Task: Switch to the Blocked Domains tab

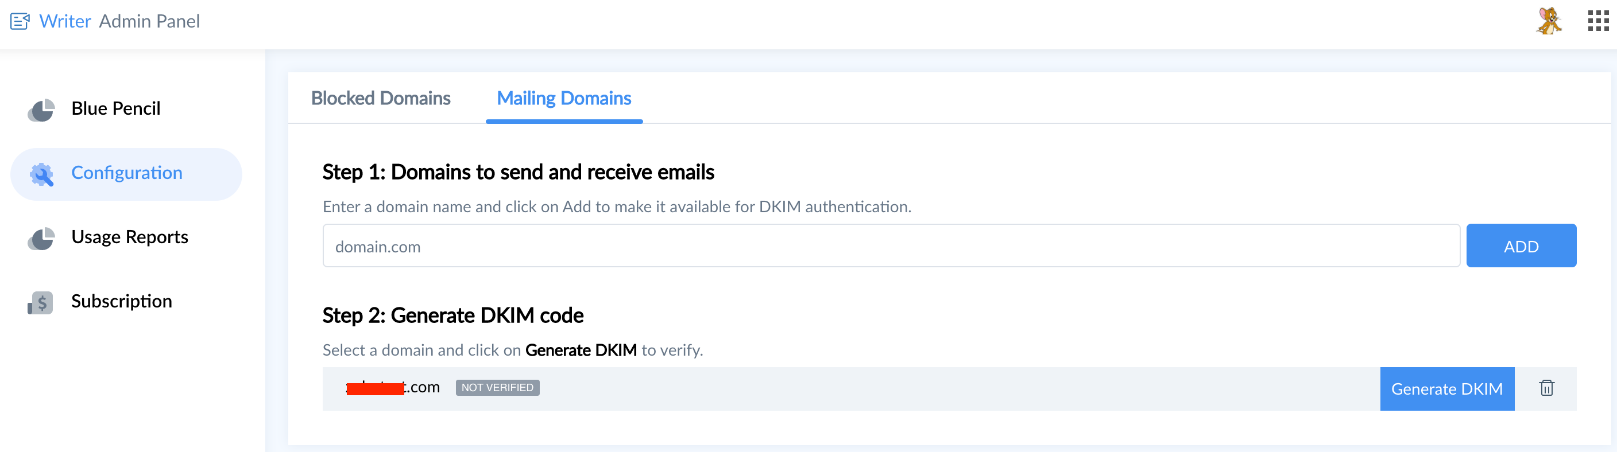Action: click(380, 99)
